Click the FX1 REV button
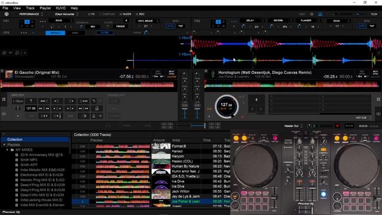The height and width of the screenshot is (215, 382). click(93, 26)
